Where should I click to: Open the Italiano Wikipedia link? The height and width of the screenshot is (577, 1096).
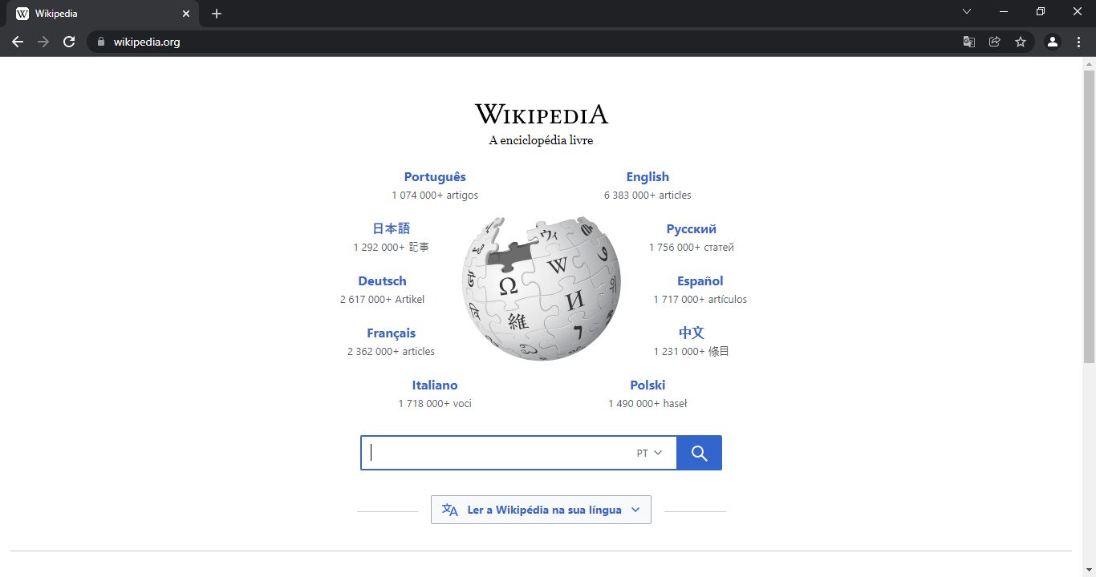coord(435,385)
